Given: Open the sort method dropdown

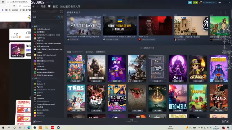Looking at the screenshot, I should [x=100, y=52].
